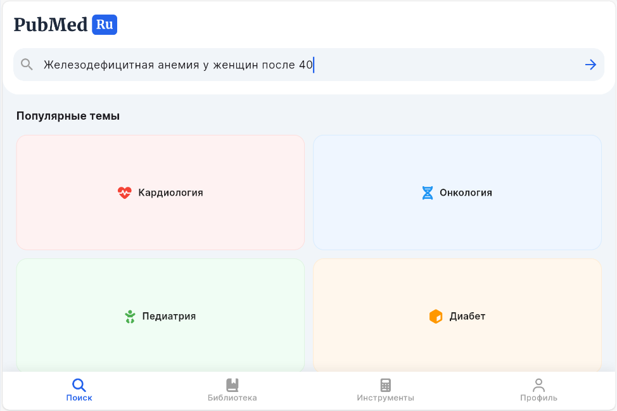Click the calculator icon for Инструменты
Screen dimensions: 617x411
click(385, 384)
